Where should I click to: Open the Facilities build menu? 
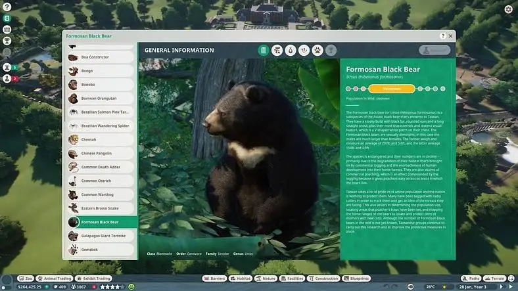click(x=292, y=279)
